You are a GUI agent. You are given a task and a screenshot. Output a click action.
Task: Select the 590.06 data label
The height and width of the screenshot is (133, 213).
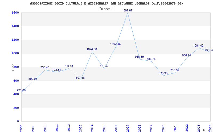pyautogui.click(x=33, y=79)
